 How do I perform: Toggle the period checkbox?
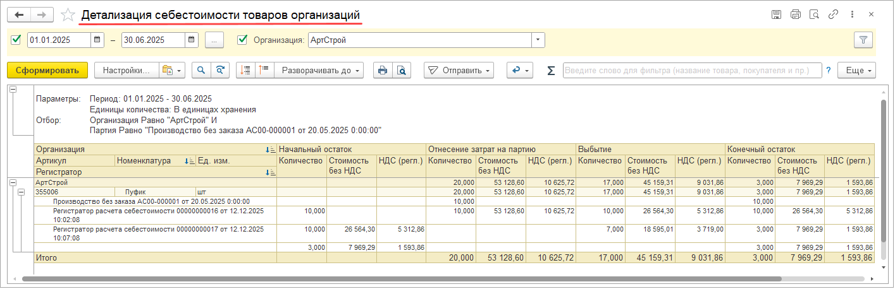tap(16, 40)
